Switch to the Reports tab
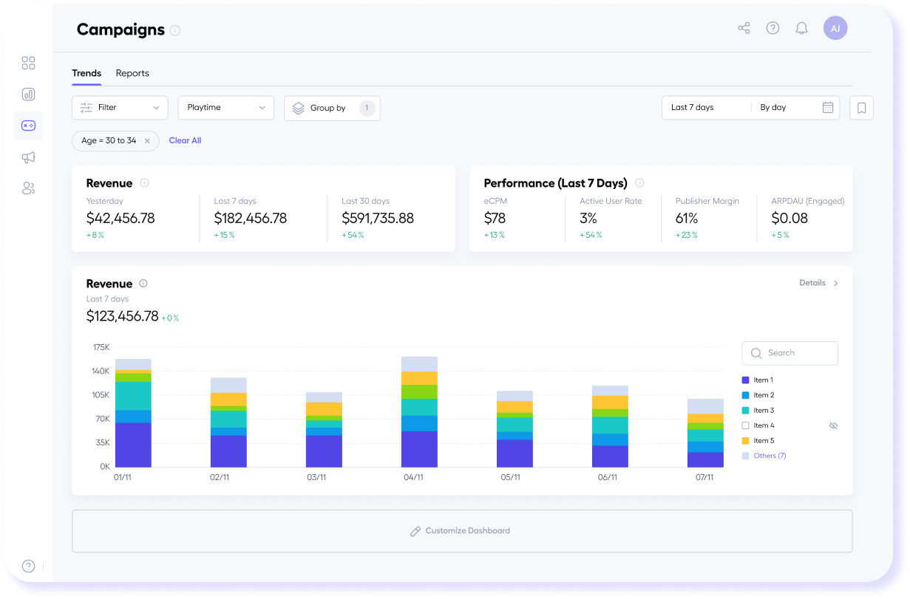 tap(132, 73)
